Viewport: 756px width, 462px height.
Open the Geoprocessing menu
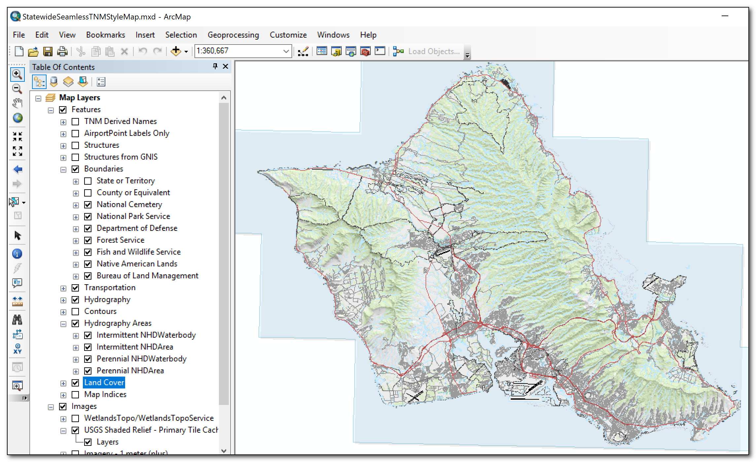233,35
